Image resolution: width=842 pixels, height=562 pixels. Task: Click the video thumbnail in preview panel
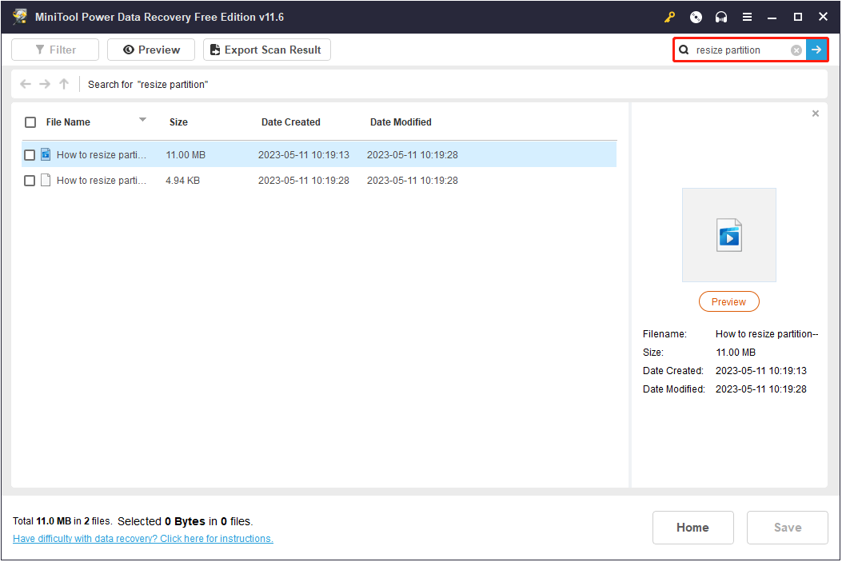click(x=728, y=235)
